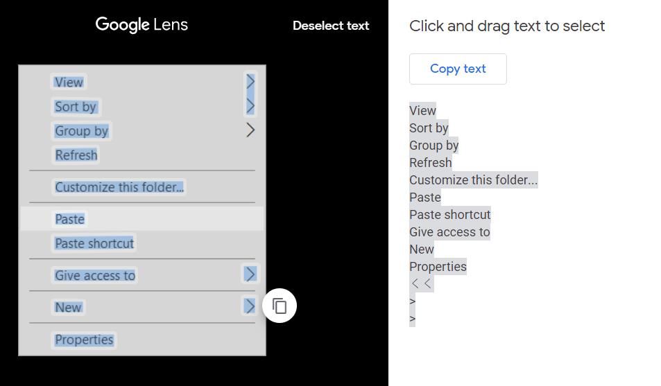Open the Give access to submenu arrow

pos(250,274)
